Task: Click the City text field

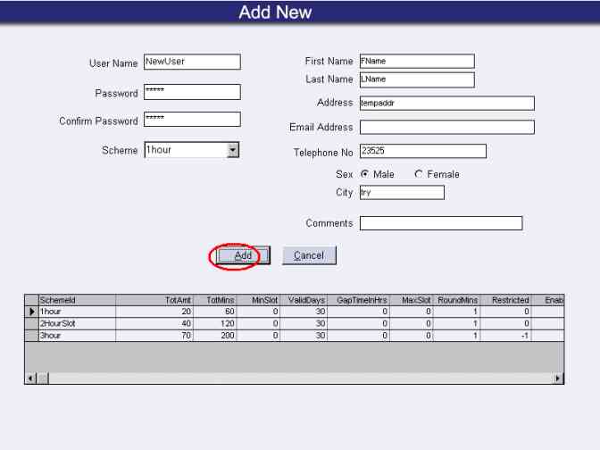Action: pyautogui.click(x=401, y=193)
